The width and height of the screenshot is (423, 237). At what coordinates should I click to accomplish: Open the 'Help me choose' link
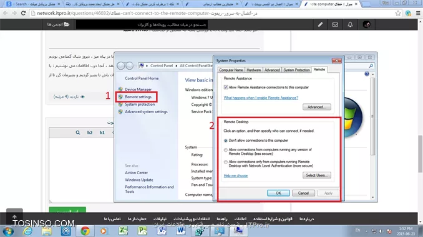(235, 175)
